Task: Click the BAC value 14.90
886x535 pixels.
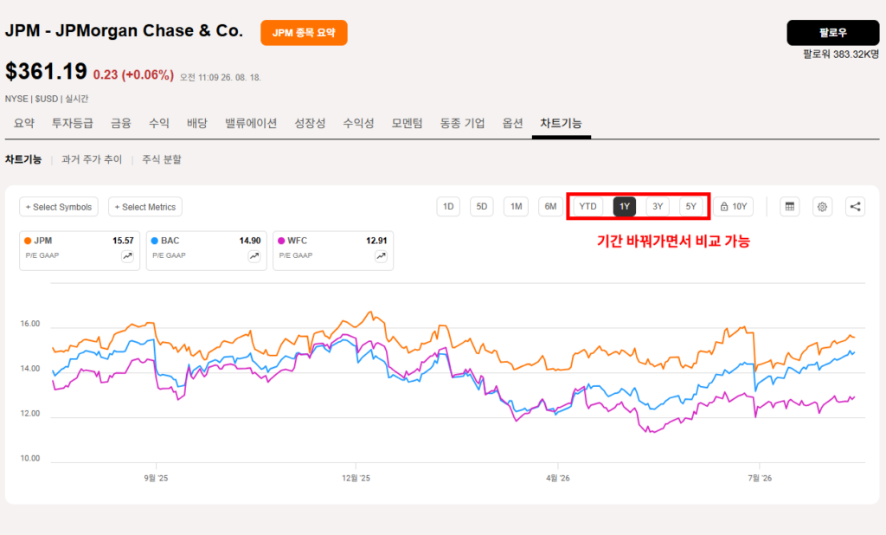Action: (250, 241)
